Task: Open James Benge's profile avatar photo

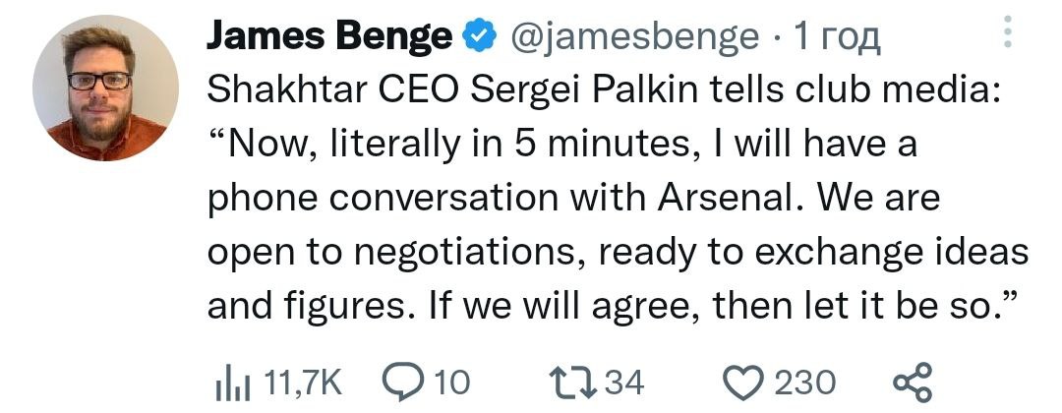Action: point(105,88)
